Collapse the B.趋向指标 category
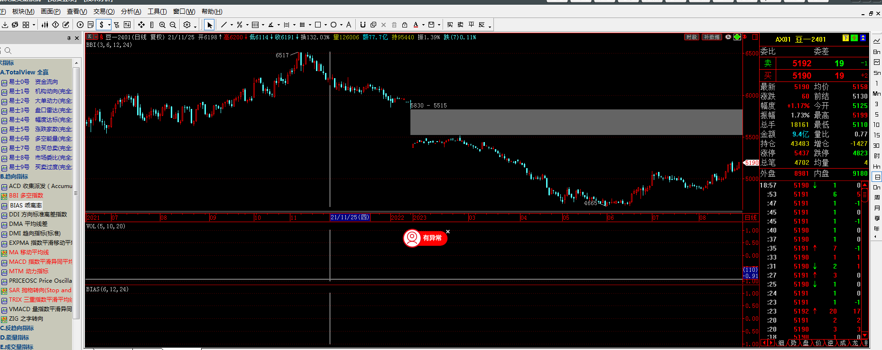Image resolution: width=882 pixels, height=350 pixels. [14, 177]
